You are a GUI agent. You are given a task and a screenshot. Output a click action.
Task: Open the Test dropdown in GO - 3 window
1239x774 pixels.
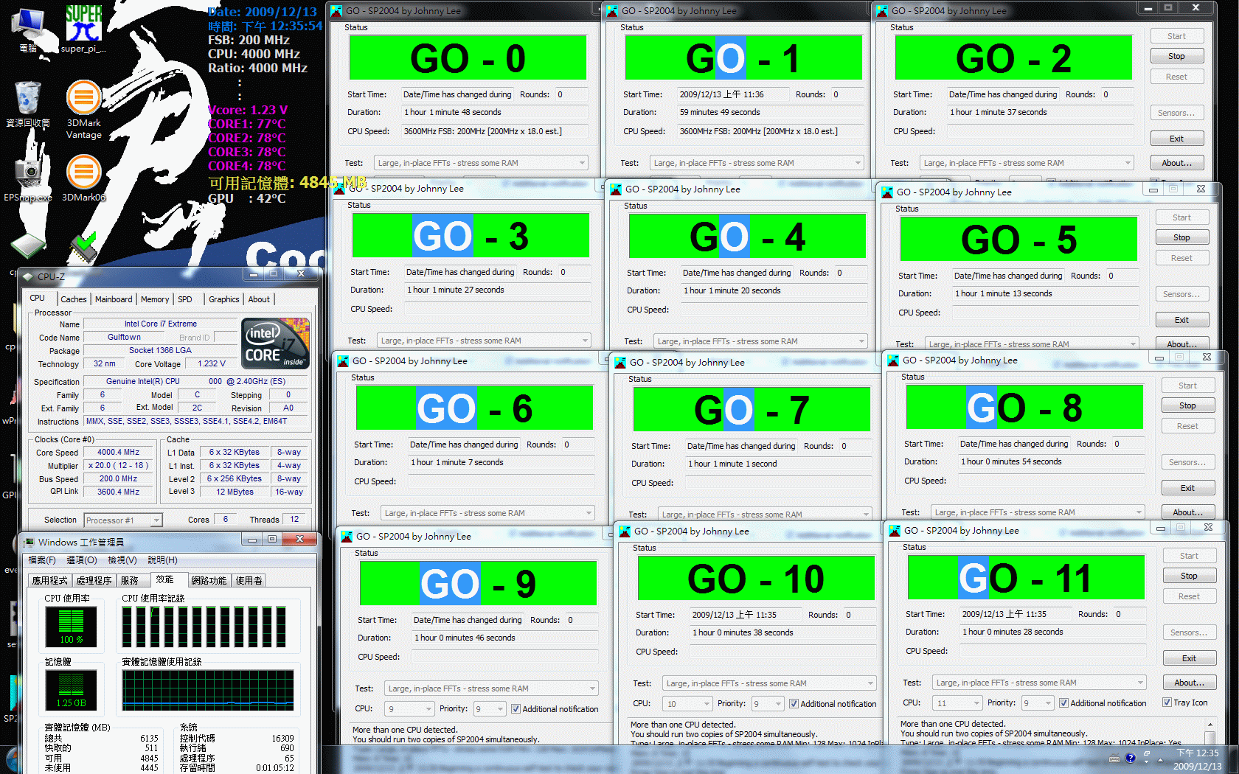coord(484,341)
